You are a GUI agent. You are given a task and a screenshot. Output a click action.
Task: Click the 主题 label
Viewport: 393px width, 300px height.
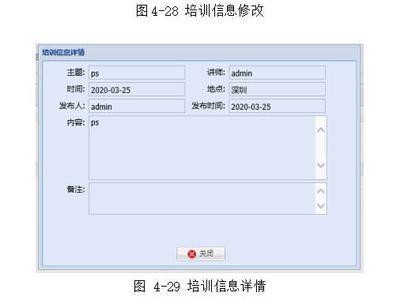click(76, 73)
